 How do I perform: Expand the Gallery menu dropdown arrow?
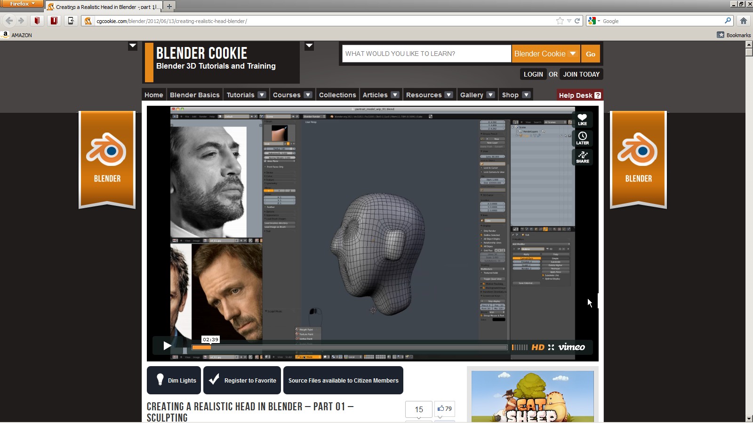490,94
